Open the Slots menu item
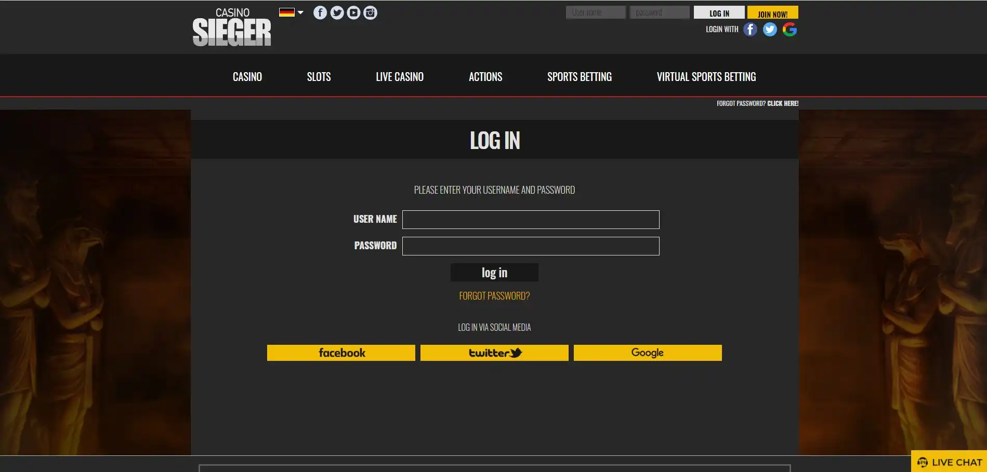 point(319,77)
